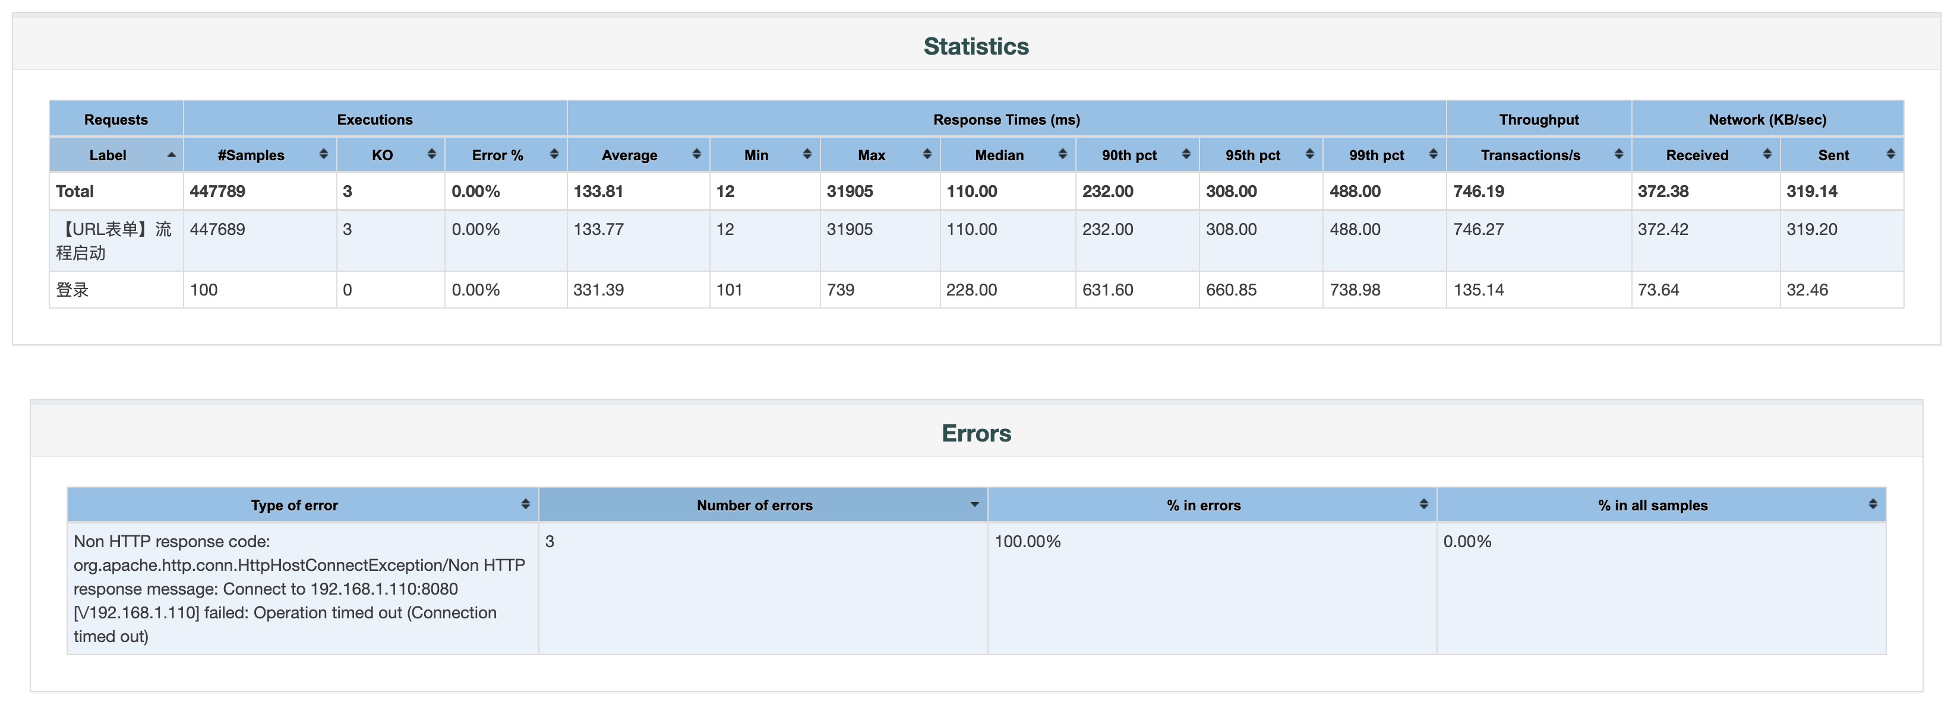The width and height of the screenshot is (1951, 705).
Task: Click Executions group header
Action: click(375, 119)
